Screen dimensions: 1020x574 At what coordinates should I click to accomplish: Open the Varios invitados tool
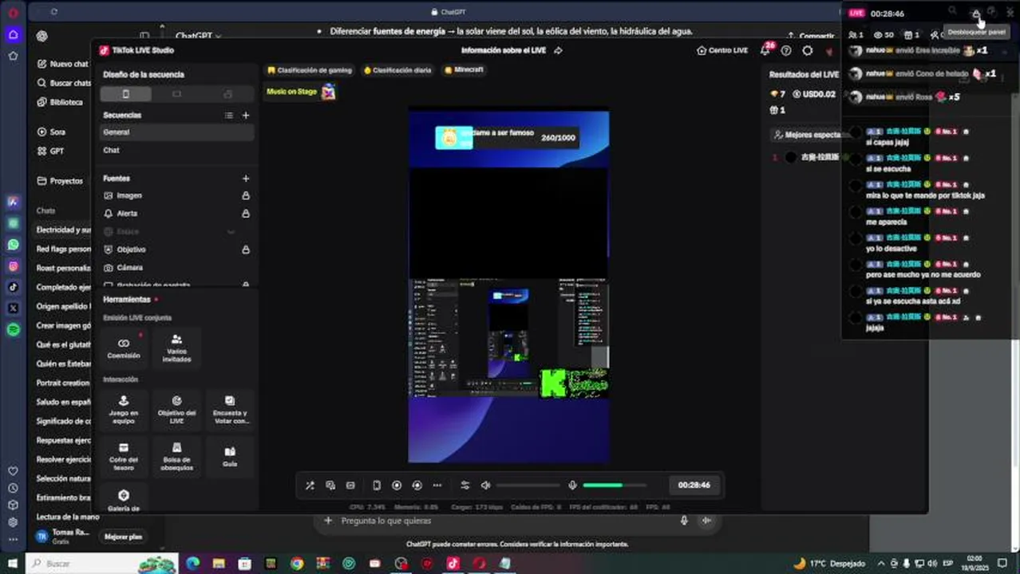[x=176, y=348]
